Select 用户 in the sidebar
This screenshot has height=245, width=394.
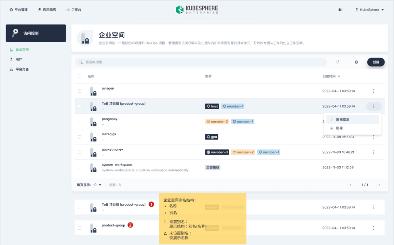(x=16, y=59)
